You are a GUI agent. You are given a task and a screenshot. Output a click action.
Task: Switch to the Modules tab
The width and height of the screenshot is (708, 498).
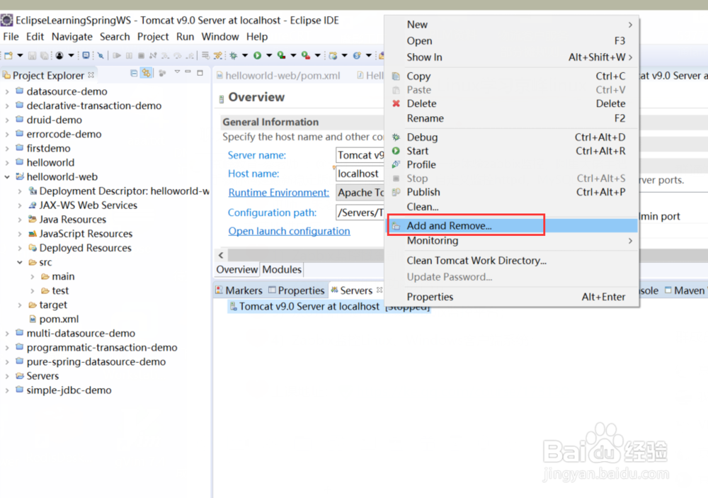pos(282,270)
